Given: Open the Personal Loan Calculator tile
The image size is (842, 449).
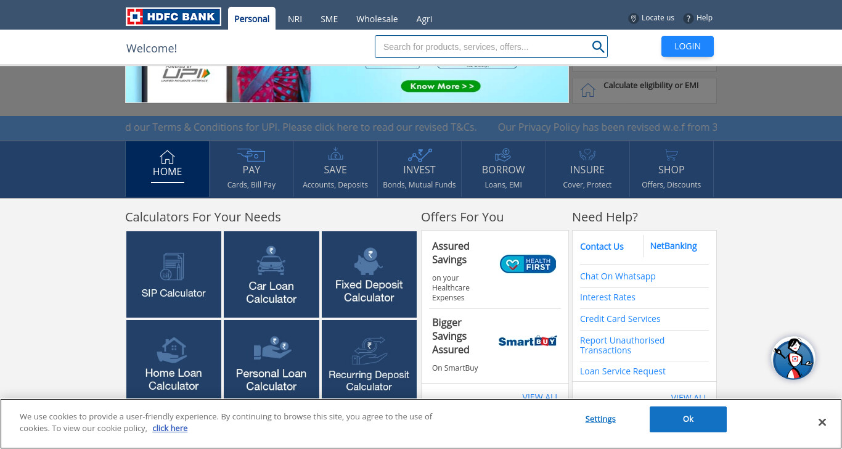Looking at the screenshot, I should (271, 359).
